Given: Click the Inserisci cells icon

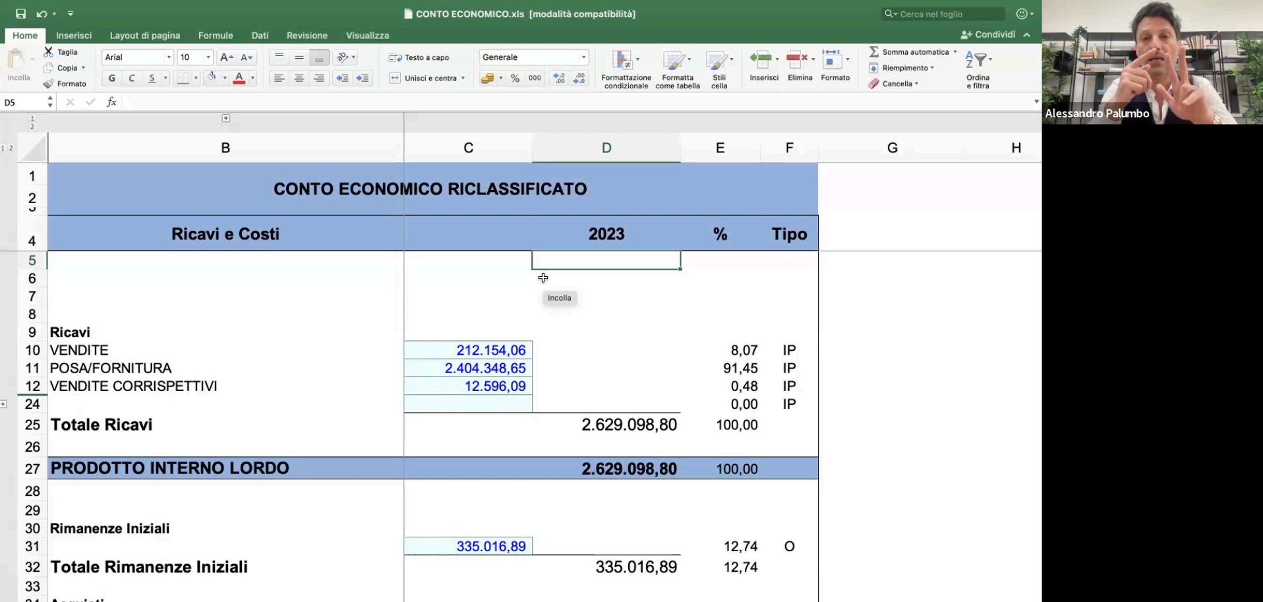Looking at the screenshot, I should coord(761,59).
